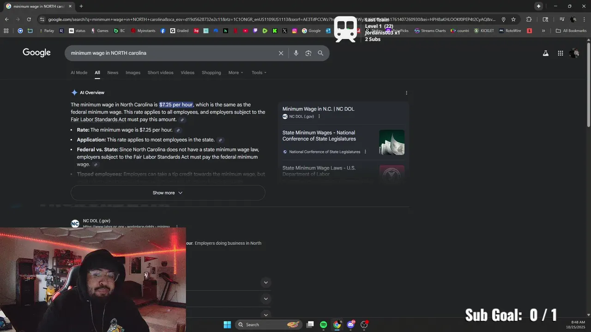Screen dimensions: 591x332
Task: Click in the Google search query field
Action: (x=173, y=53)
